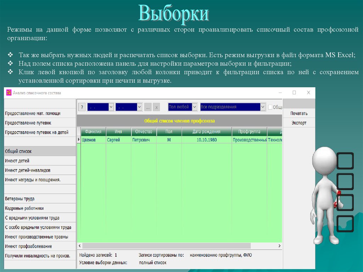Click the horizontal scrollbar thumb

point(166,246)
